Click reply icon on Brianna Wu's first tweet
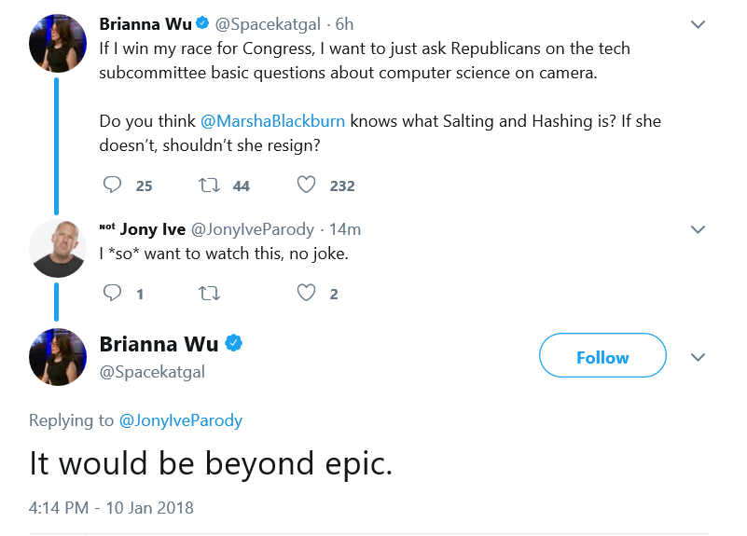The width and height of the screenshot is (747, 536). pos(113,185)
